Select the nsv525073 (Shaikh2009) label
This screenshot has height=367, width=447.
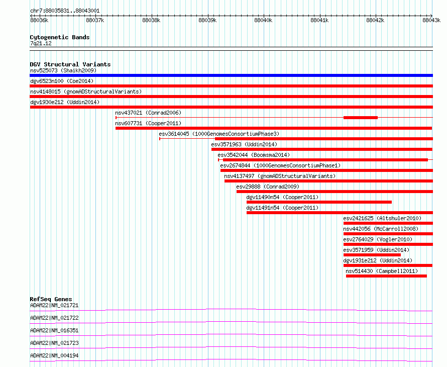coord(63,70)
